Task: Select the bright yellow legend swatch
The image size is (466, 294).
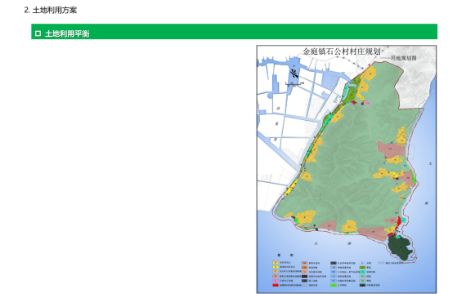Action: (x=276, y=267)
